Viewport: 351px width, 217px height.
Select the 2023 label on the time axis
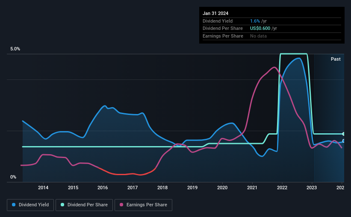[x=312, y=188]
